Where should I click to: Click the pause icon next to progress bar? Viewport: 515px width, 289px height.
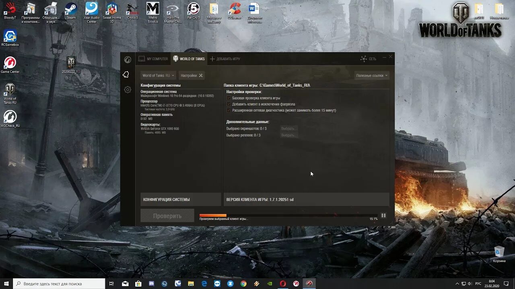pyautogui.click(x=383, y=216)
